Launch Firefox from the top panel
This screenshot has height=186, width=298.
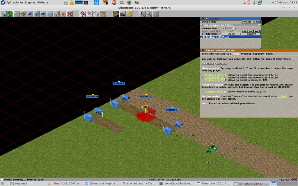tap(129, 2)
